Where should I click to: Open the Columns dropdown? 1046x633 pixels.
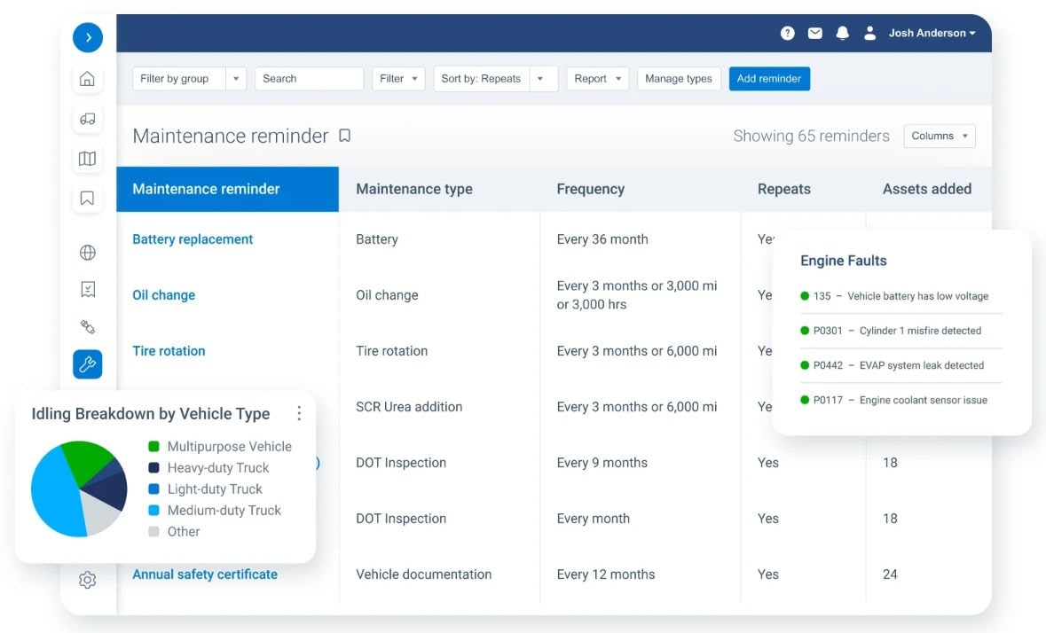tap(940, 136)
